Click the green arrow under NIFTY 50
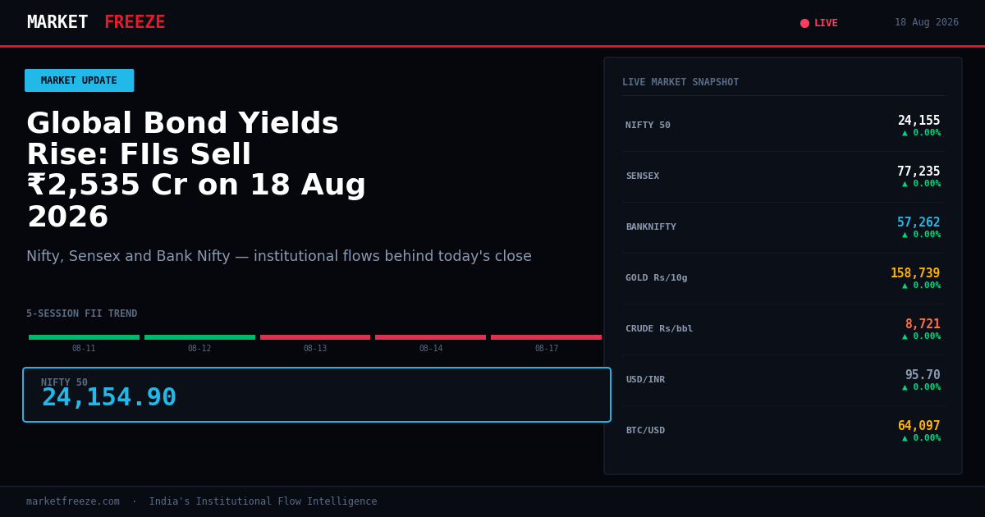Viewport: 985px width, 517px height. (905, 133)
